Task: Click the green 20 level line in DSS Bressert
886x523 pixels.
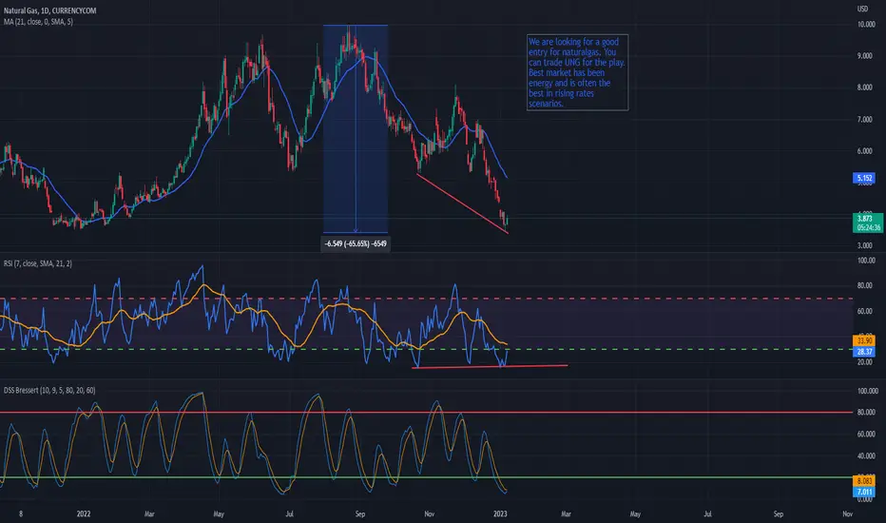Action: (426, 477)
